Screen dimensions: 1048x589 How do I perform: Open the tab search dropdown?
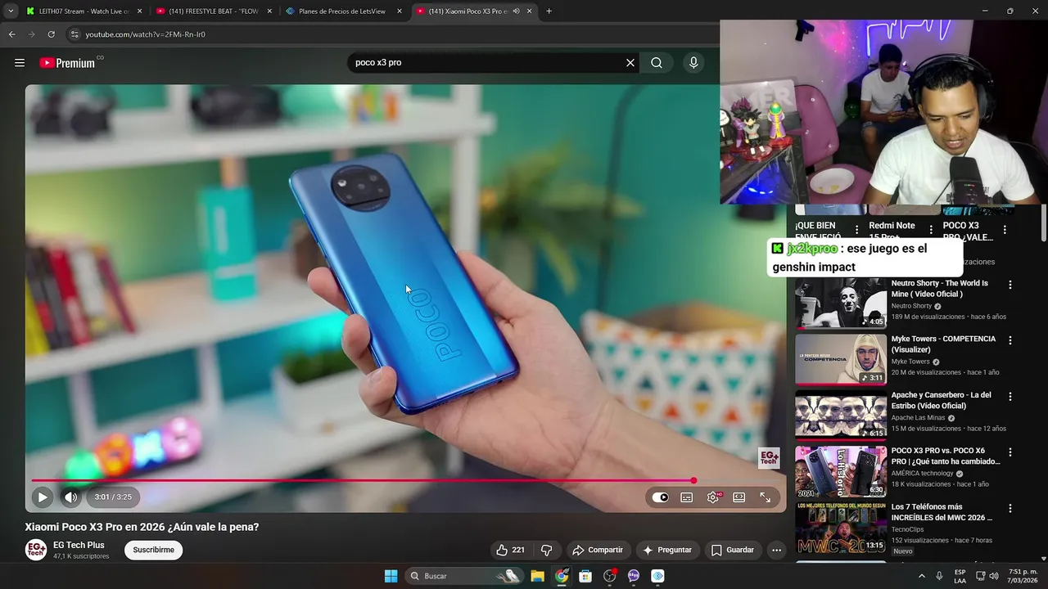(x=11, y=11)
